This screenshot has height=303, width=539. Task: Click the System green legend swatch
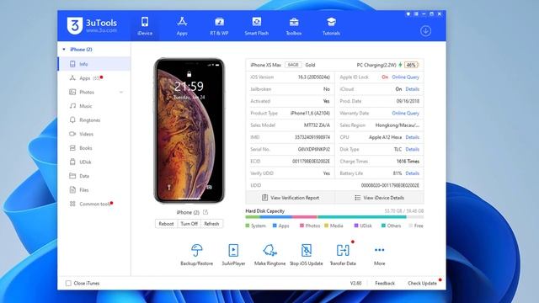[248, 226]
